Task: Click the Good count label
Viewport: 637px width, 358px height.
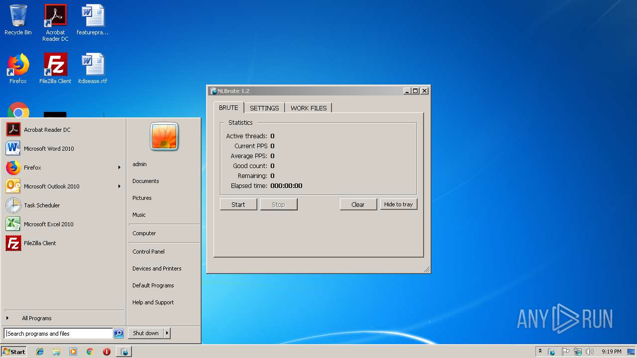Action: [x=250, y=166]
